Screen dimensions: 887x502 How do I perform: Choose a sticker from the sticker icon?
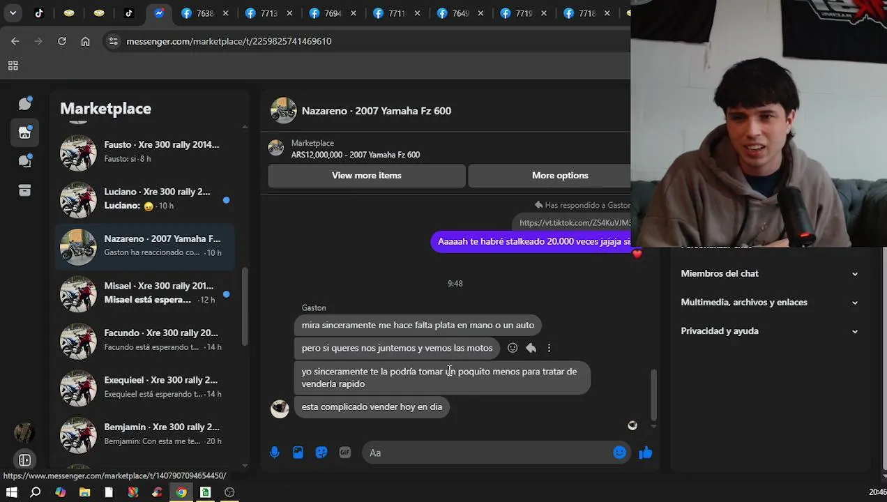(x=321, y=452)
